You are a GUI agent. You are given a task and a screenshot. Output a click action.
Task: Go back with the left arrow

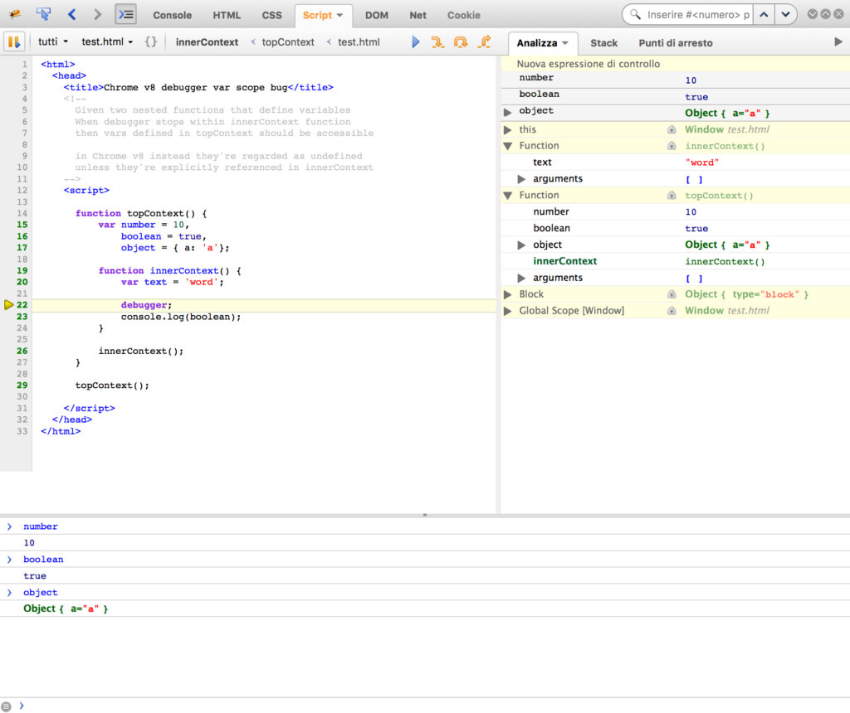click(71, 14)
